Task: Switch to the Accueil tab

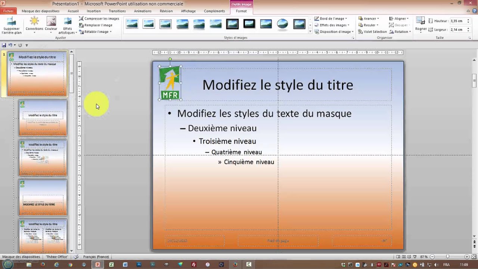Action: (73, 11)
